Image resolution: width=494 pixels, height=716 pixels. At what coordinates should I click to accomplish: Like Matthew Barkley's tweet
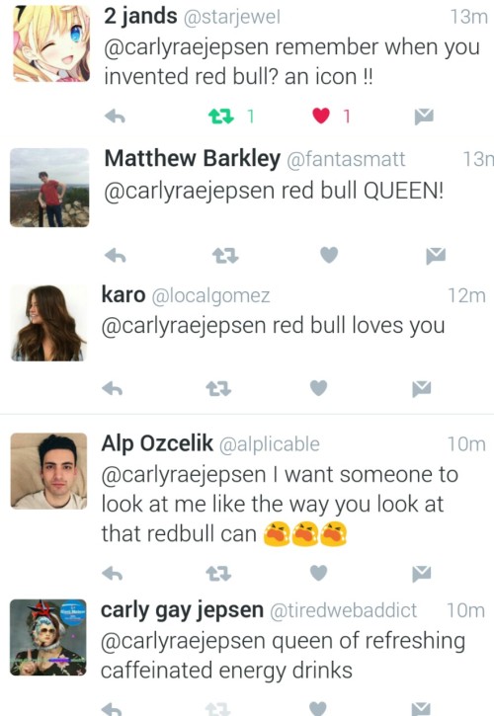pos(329,255)
